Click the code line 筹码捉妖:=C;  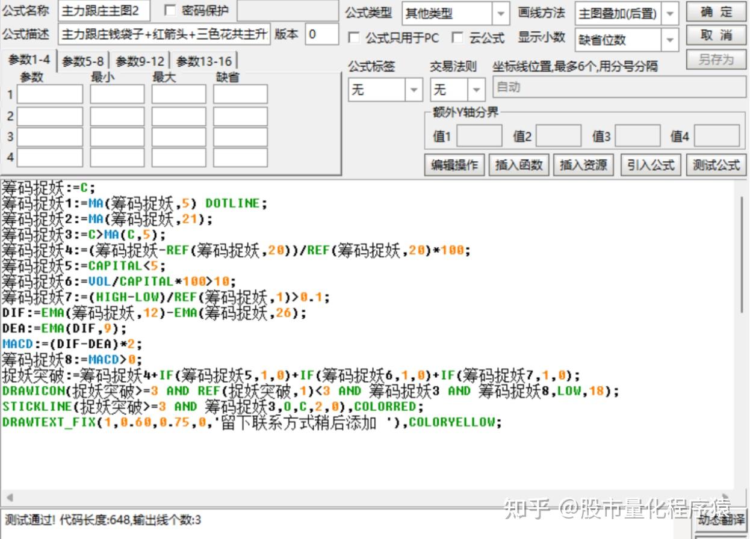pyautogui.click(x=48, y=187)
